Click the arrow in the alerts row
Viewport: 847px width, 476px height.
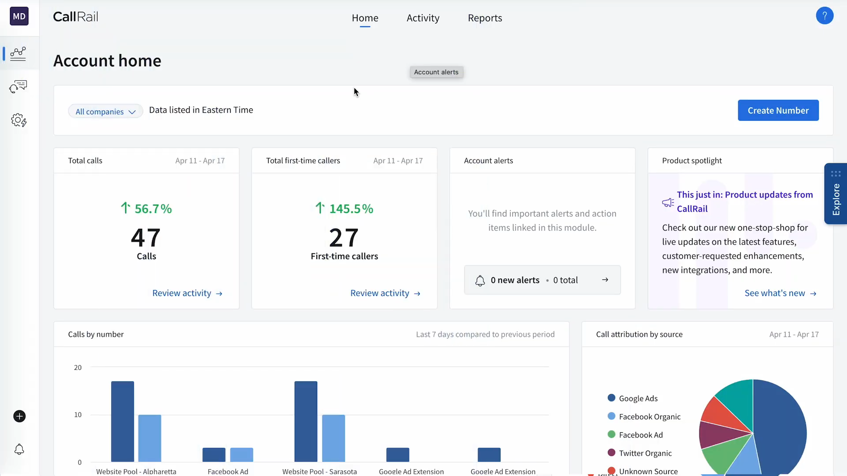605,280
